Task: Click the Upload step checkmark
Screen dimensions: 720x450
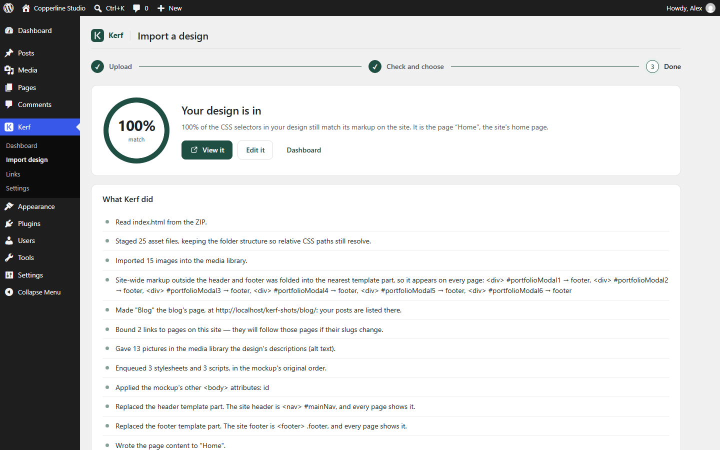Action: pos(97,66)
